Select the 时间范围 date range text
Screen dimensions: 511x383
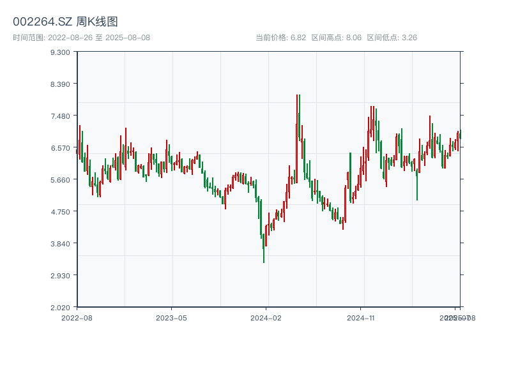point(81,38)
